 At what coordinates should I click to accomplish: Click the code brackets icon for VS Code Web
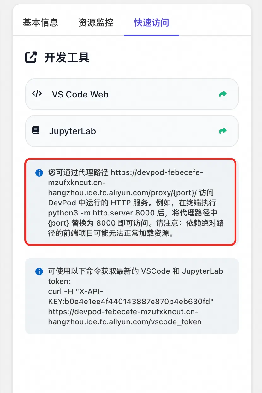[37, 94]
